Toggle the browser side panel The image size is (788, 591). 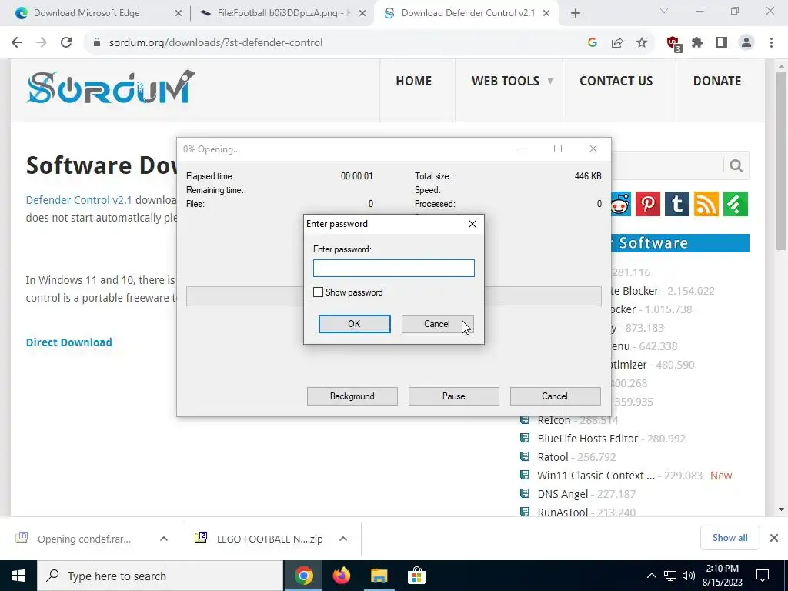tap(722, 43)
